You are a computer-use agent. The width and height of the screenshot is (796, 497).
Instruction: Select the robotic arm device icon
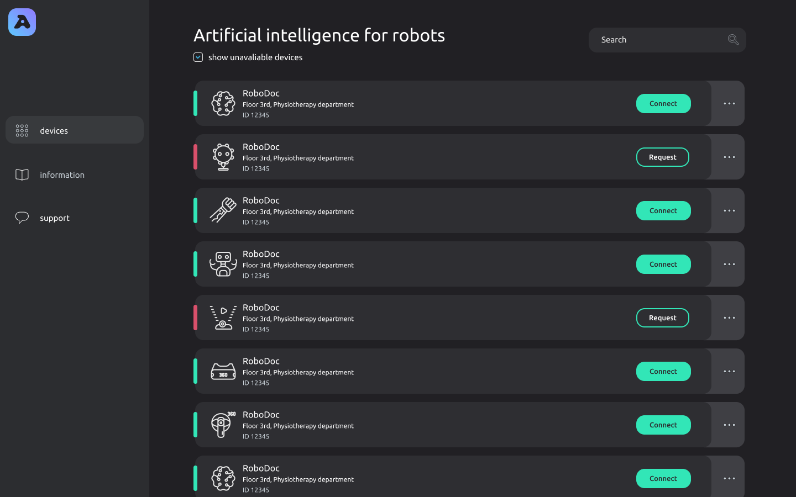pyautogui.click(x=223, y=210)
